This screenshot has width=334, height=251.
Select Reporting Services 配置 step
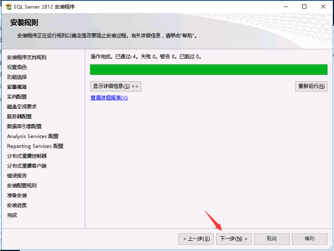coord(35,146)
